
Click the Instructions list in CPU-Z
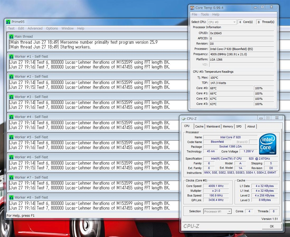pyautogui.click(x=240, y=173)
